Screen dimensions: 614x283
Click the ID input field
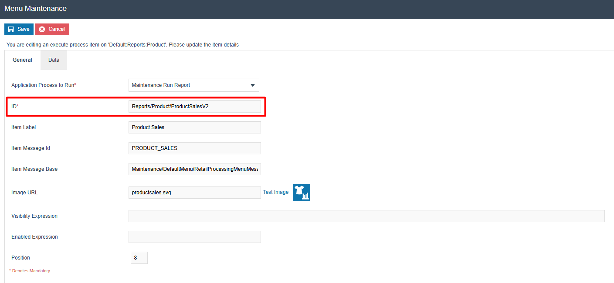pos(194,107)
